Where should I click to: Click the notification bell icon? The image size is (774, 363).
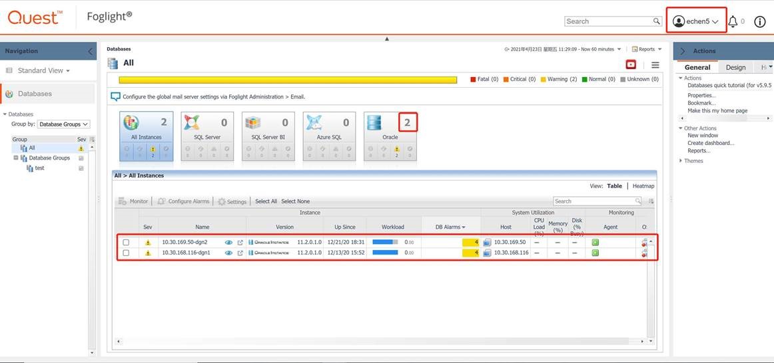(733, 22)
